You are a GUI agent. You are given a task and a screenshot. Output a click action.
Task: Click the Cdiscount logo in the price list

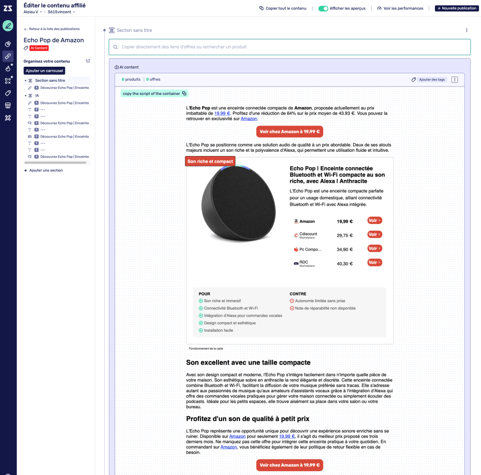[296, 235]
